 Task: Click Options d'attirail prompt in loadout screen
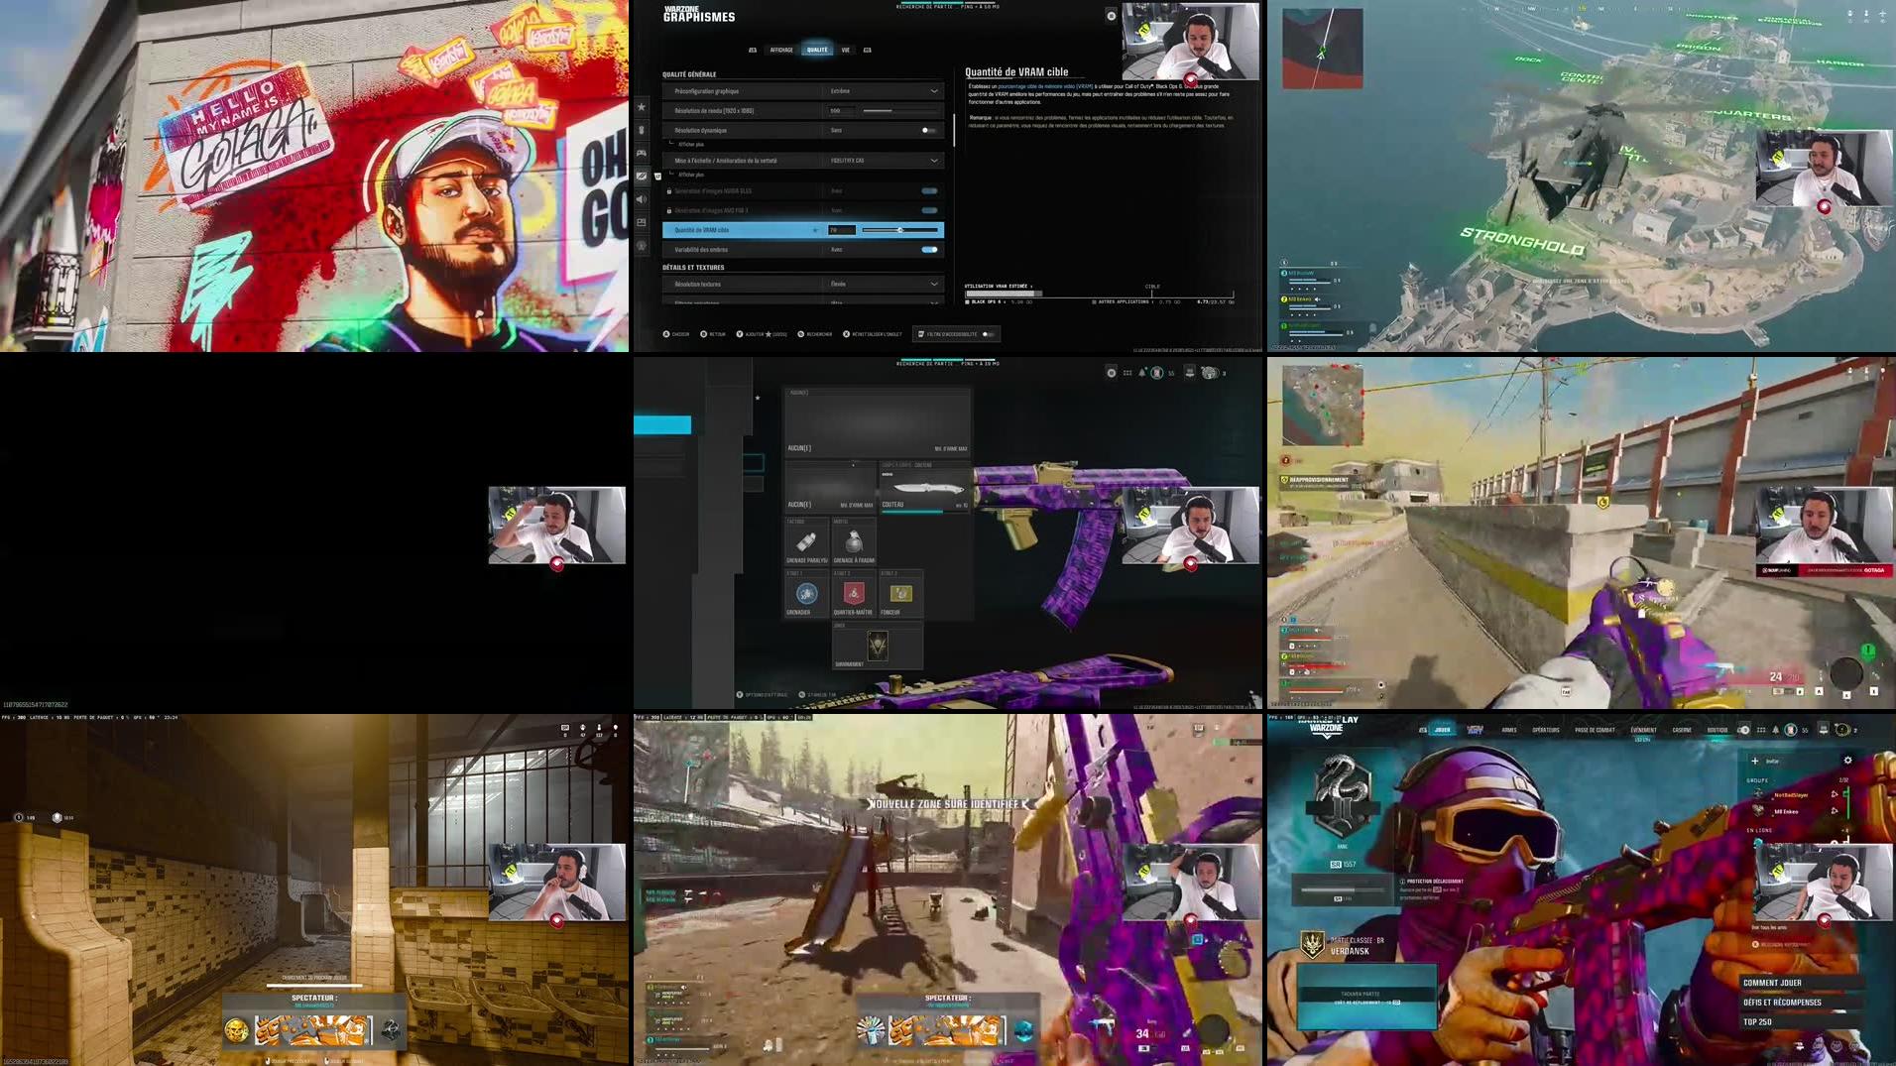tap(762, 695)
